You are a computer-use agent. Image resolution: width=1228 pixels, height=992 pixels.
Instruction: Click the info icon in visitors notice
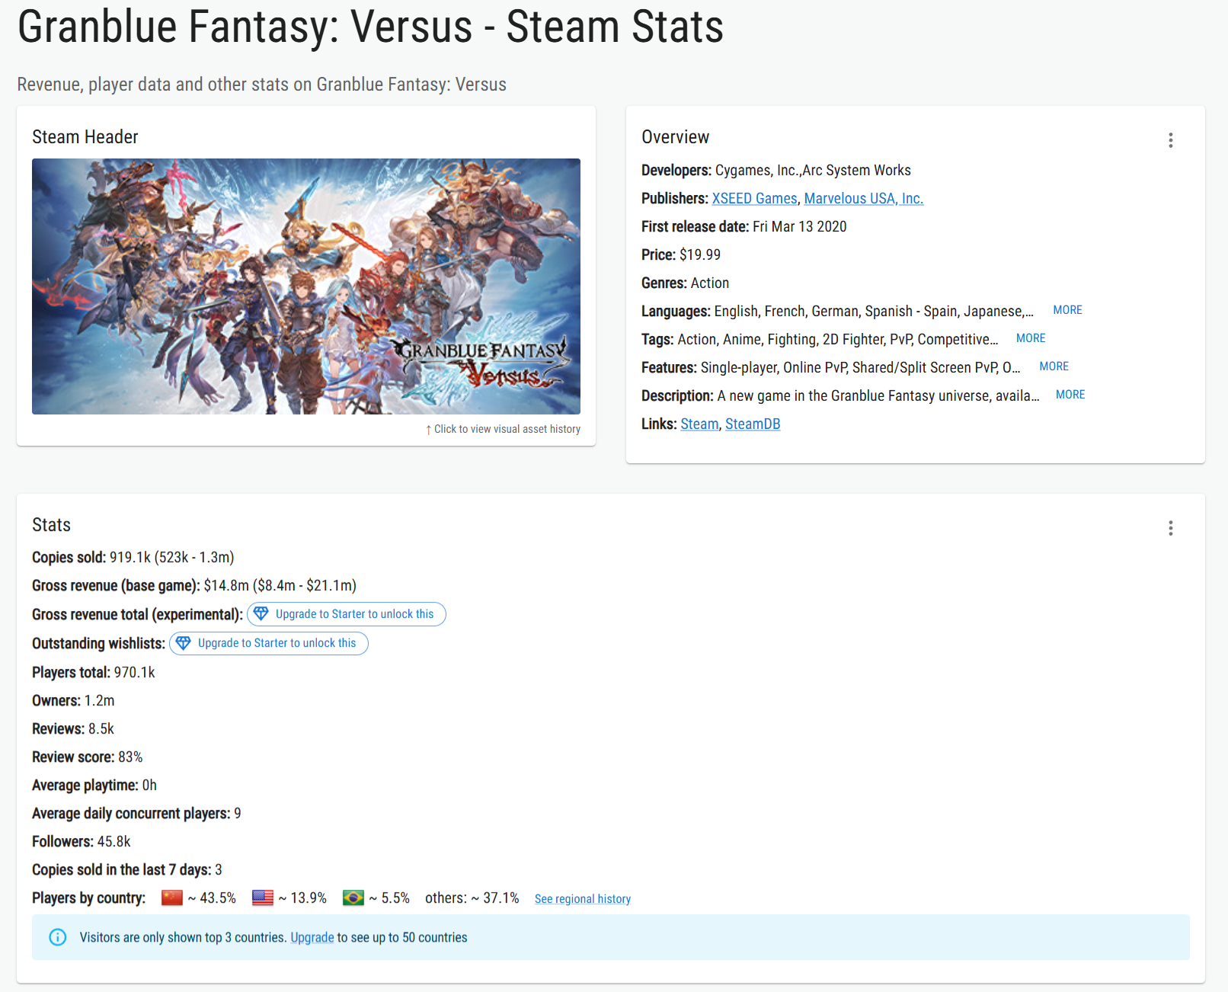tap(58, 937)
